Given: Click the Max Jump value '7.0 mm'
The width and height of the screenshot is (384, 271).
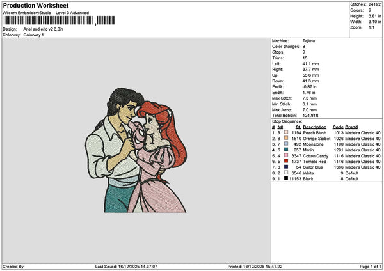Looking at the screenshot, I should [x=310, y=109].
